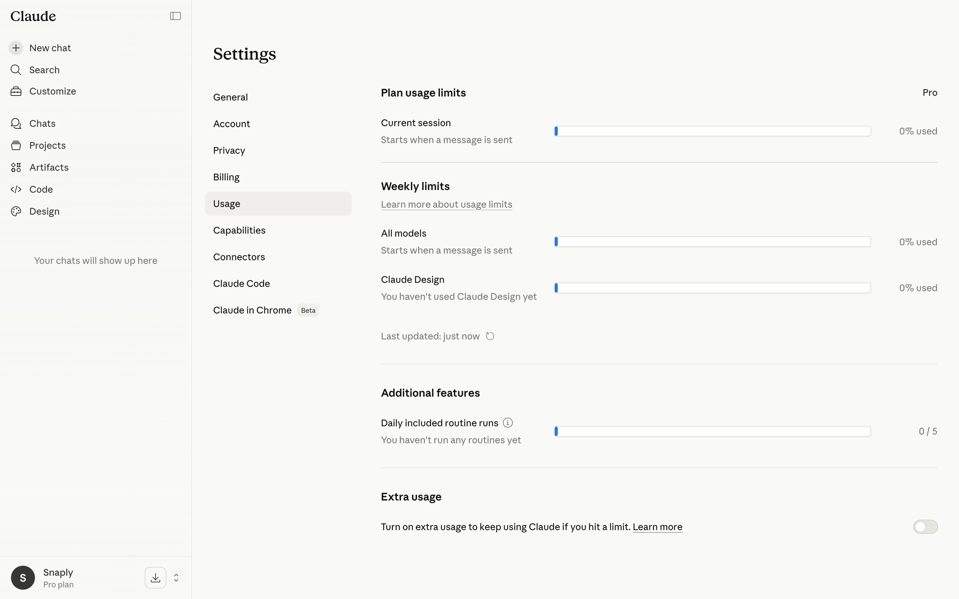
Task: Open Claude in Chrome settings
Action: (278, 310)
